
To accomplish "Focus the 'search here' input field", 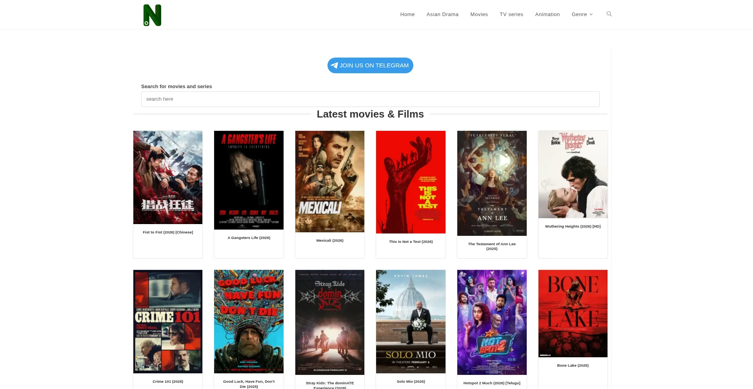I will (x=370, y=99).
